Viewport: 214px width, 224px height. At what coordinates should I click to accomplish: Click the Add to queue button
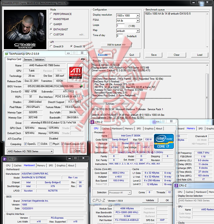(116, 45)
